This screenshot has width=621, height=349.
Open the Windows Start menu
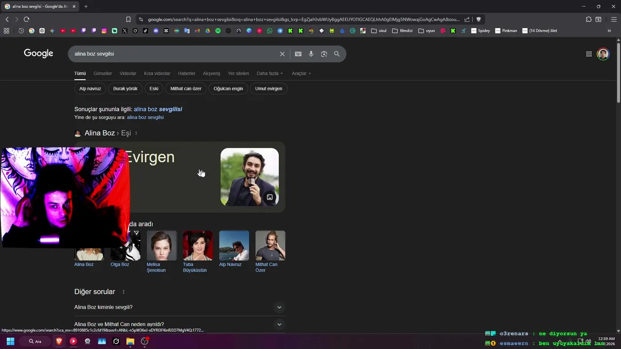click(x=10, y=341)
